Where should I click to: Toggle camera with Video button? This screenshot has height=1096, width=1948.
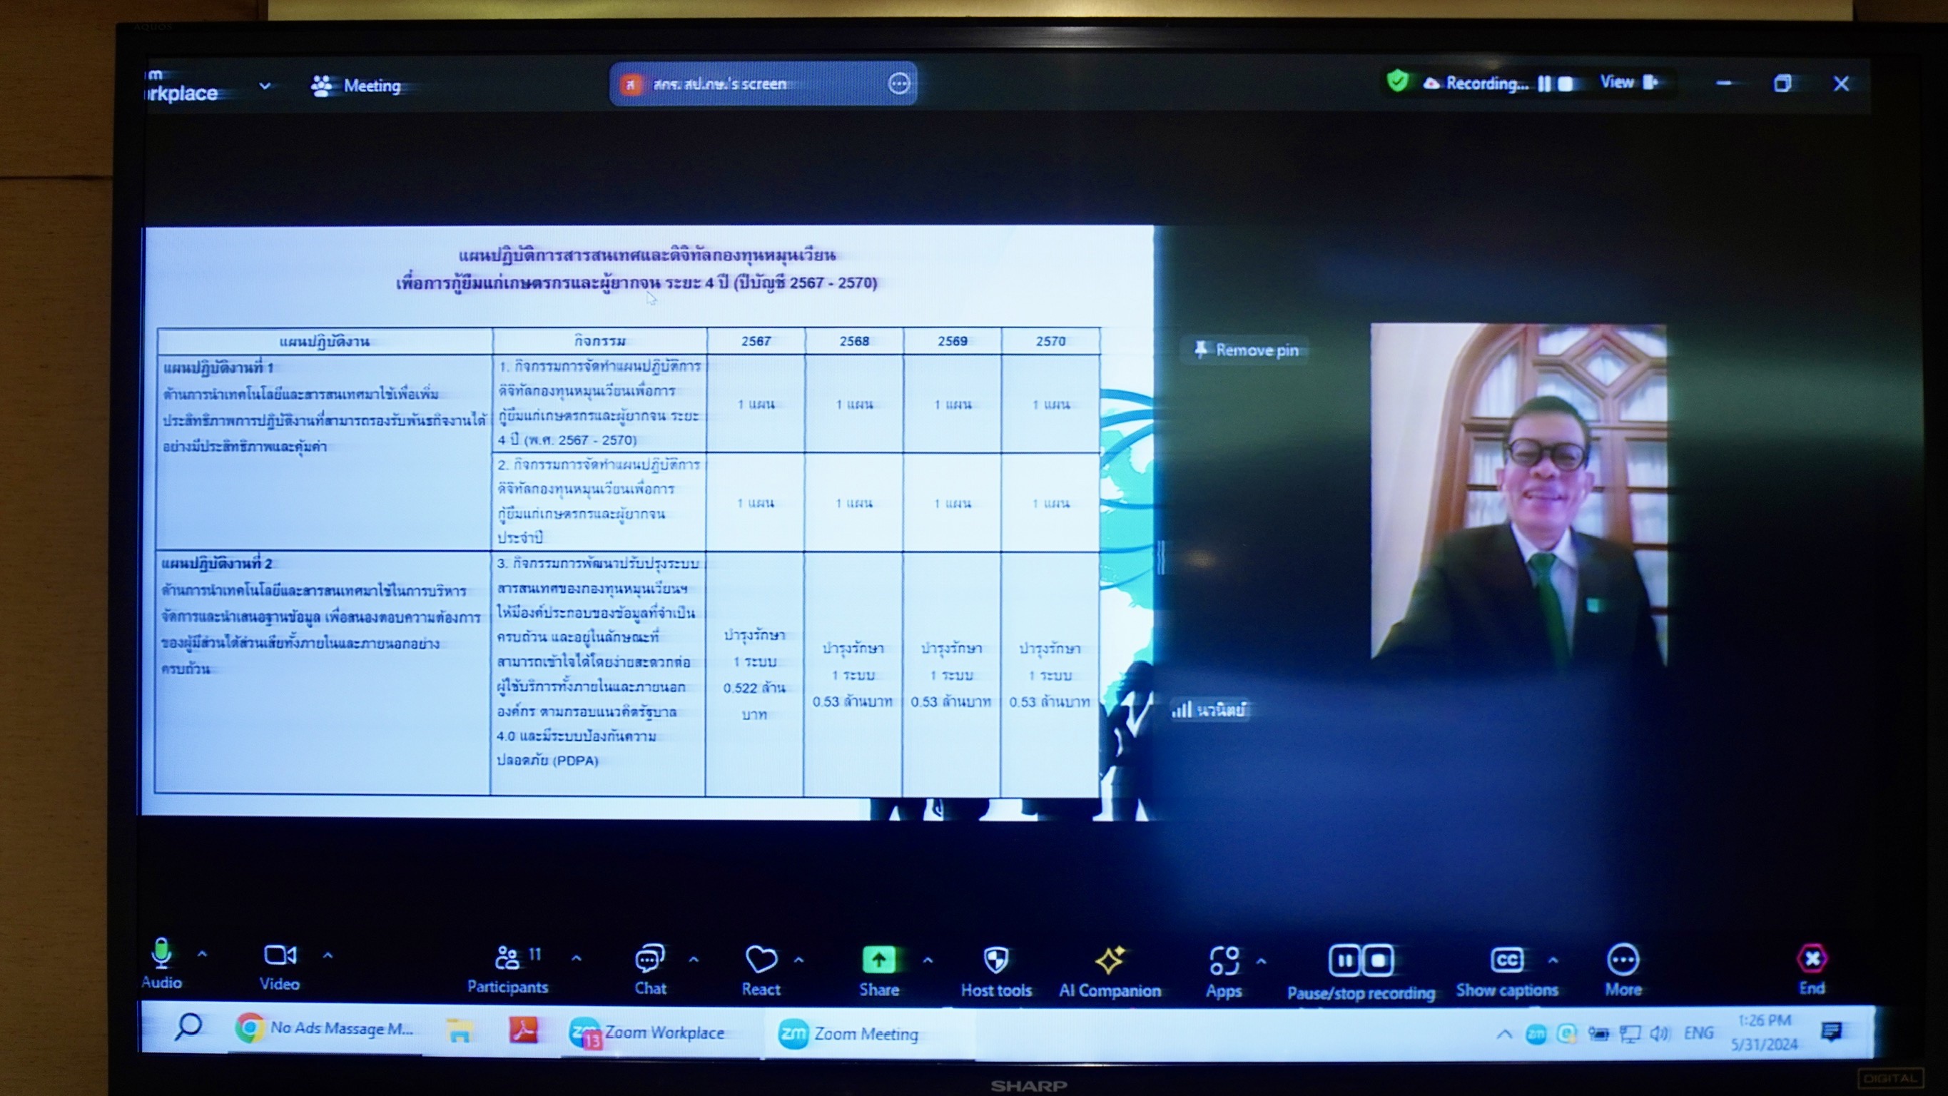[280, 967]
